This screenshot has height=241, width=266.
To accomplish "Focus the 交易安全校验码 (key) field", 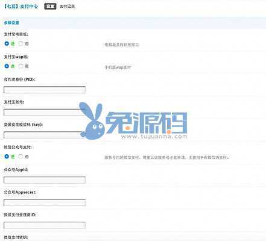I will click(45, 135).
